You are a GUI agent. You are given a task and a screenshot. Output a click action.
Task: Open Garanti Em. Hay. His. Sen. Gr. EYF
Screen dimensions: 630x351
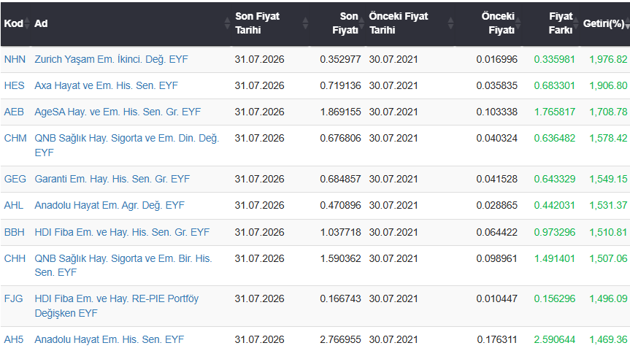pyautogui.click(x=112, y=179)
